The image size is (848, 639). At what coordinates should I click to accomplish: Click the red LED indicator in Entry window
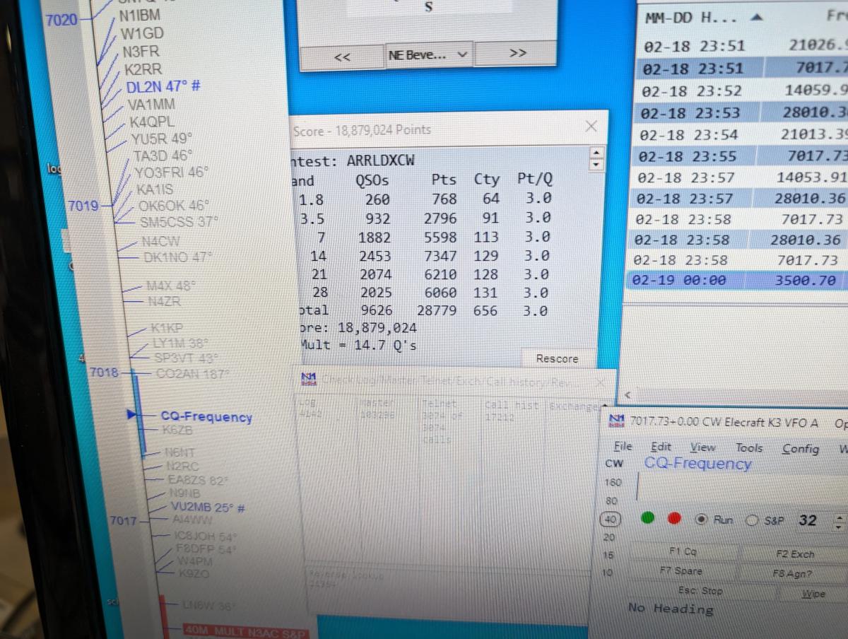coord(674,518)
